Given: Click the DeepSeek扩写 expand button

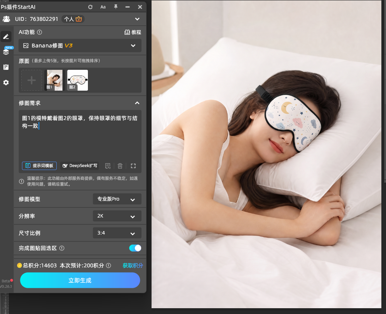Looking at the screenshot, I should (79, 166).
